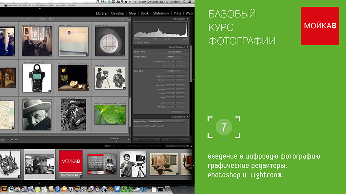The height and width of the screenshot is (194, 346).
Task: Open the Saved Preset Default Settings dropdown
Action: [175, 52]
